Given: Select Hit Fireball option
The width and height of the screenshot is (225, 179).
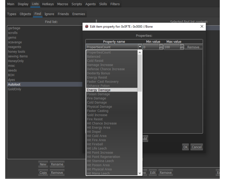Looking at the screenshot, I should (x=112, y=144).
